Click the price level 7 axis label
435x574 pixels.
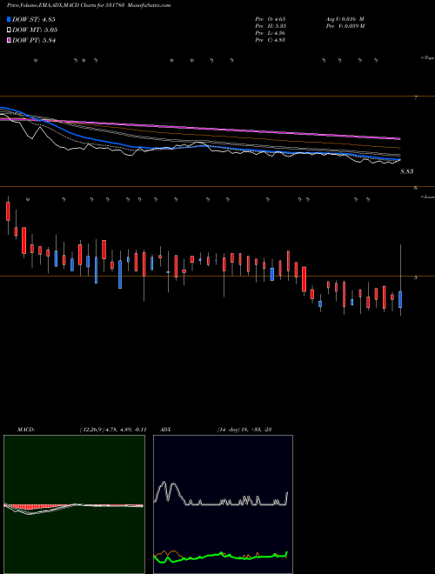click(416, 97)
